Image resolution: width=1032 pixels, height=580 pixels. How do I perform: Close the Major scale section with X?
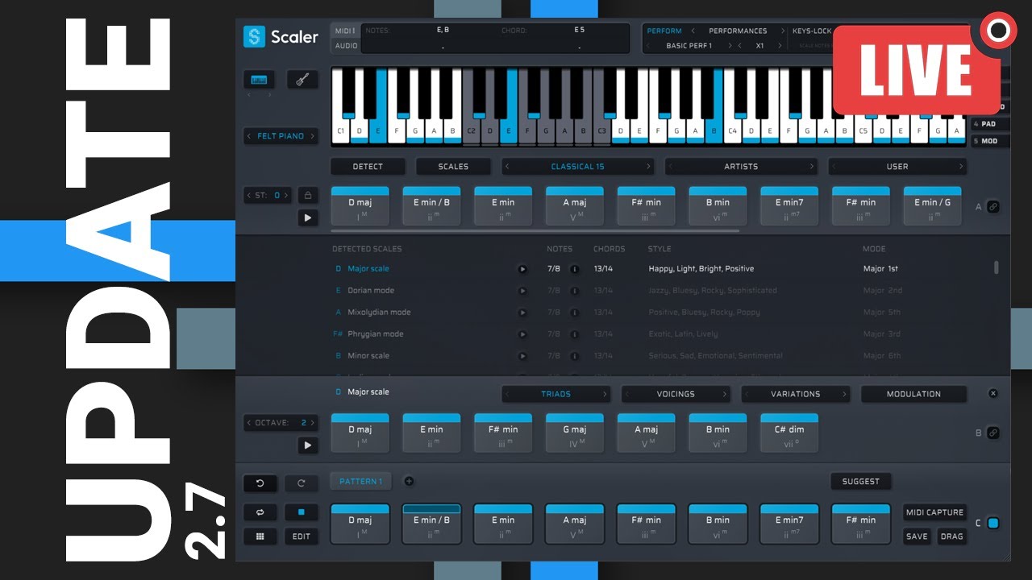coord(993,393)
